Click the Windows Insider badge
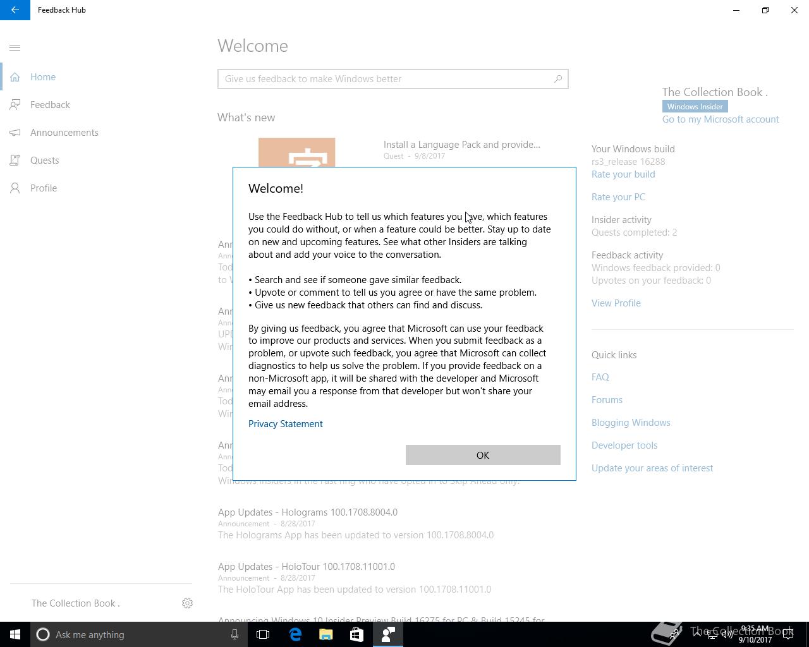The image size is (809, 647). coord(695,107)
